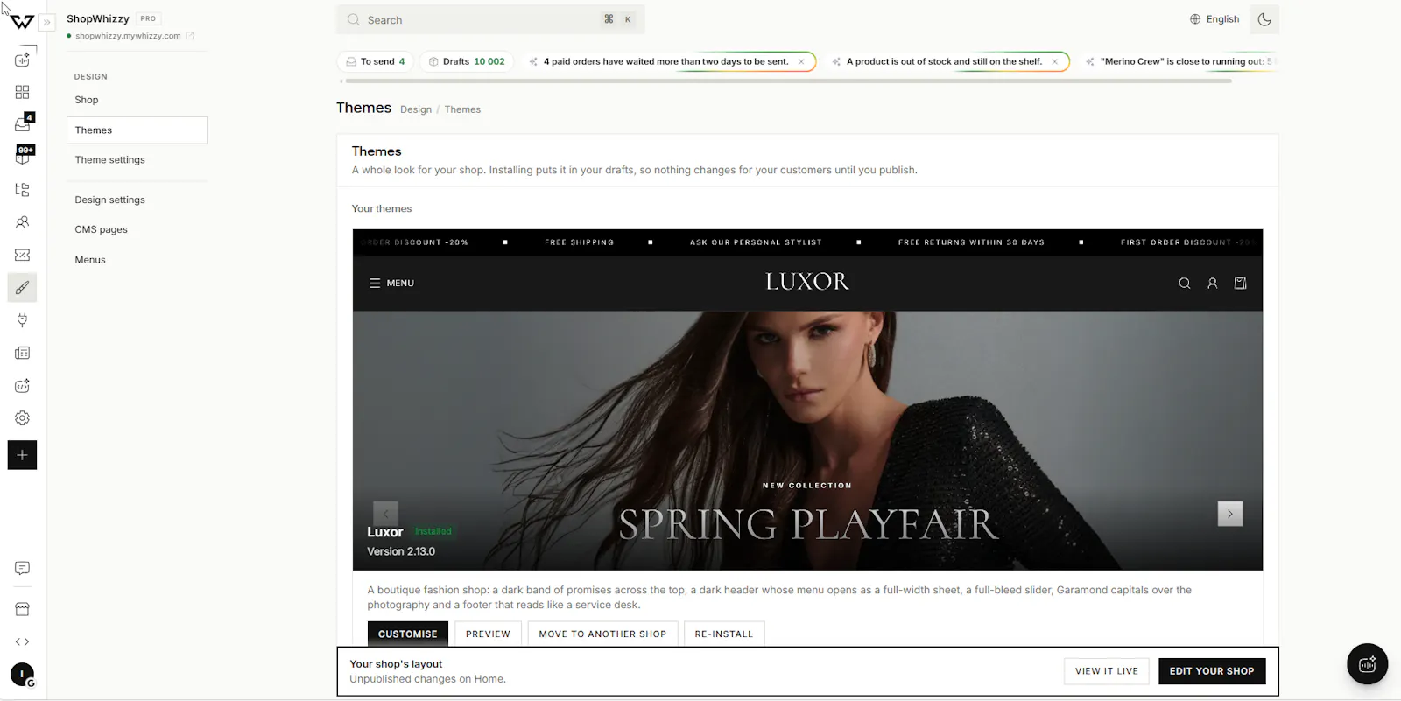The image size is (1401, 701).
Task: Open Menus item in Design sidebar
Action: click(137, 260)
